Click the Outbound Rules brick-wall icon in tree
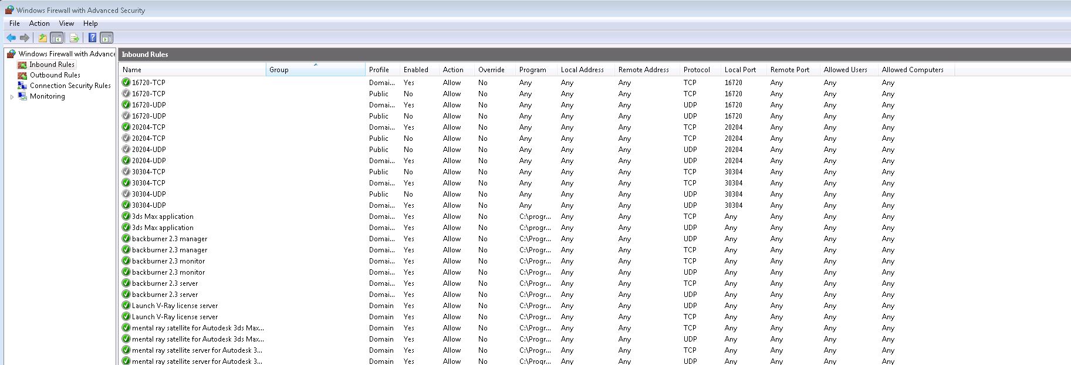 (x=22, y=75)
